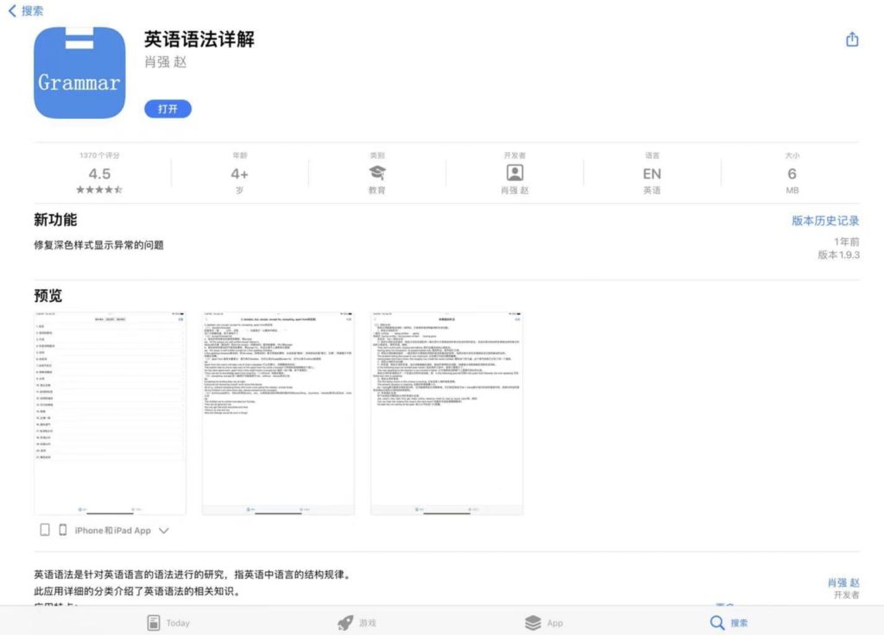Image resolution: width=884 pixels, height=635 pixels.
Task: Switch to the Today tab
Action: pos(168,622)
